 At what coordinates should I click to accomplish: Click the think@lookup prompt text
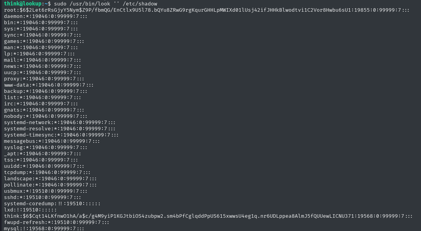pyautogui.click(x=23, y=4)
